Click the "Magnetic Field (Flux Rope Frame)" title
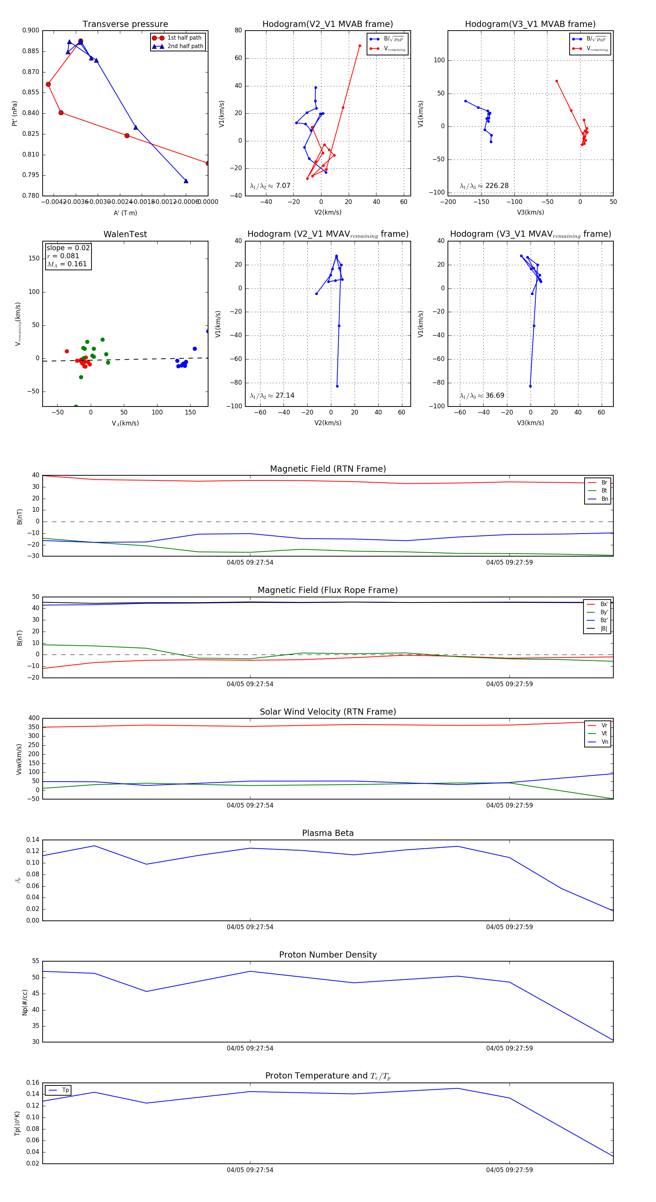The image size is (656, 1202). [x=328, y=590]
